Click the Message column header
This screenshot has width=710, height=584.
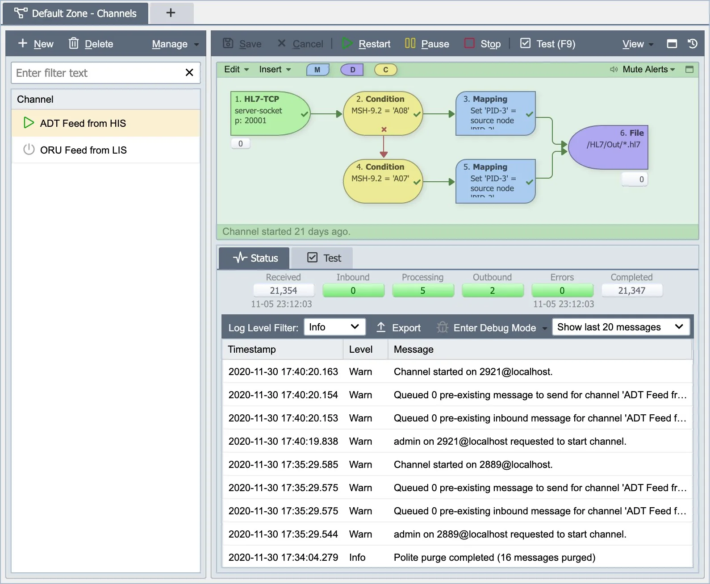tap(540, 349)
